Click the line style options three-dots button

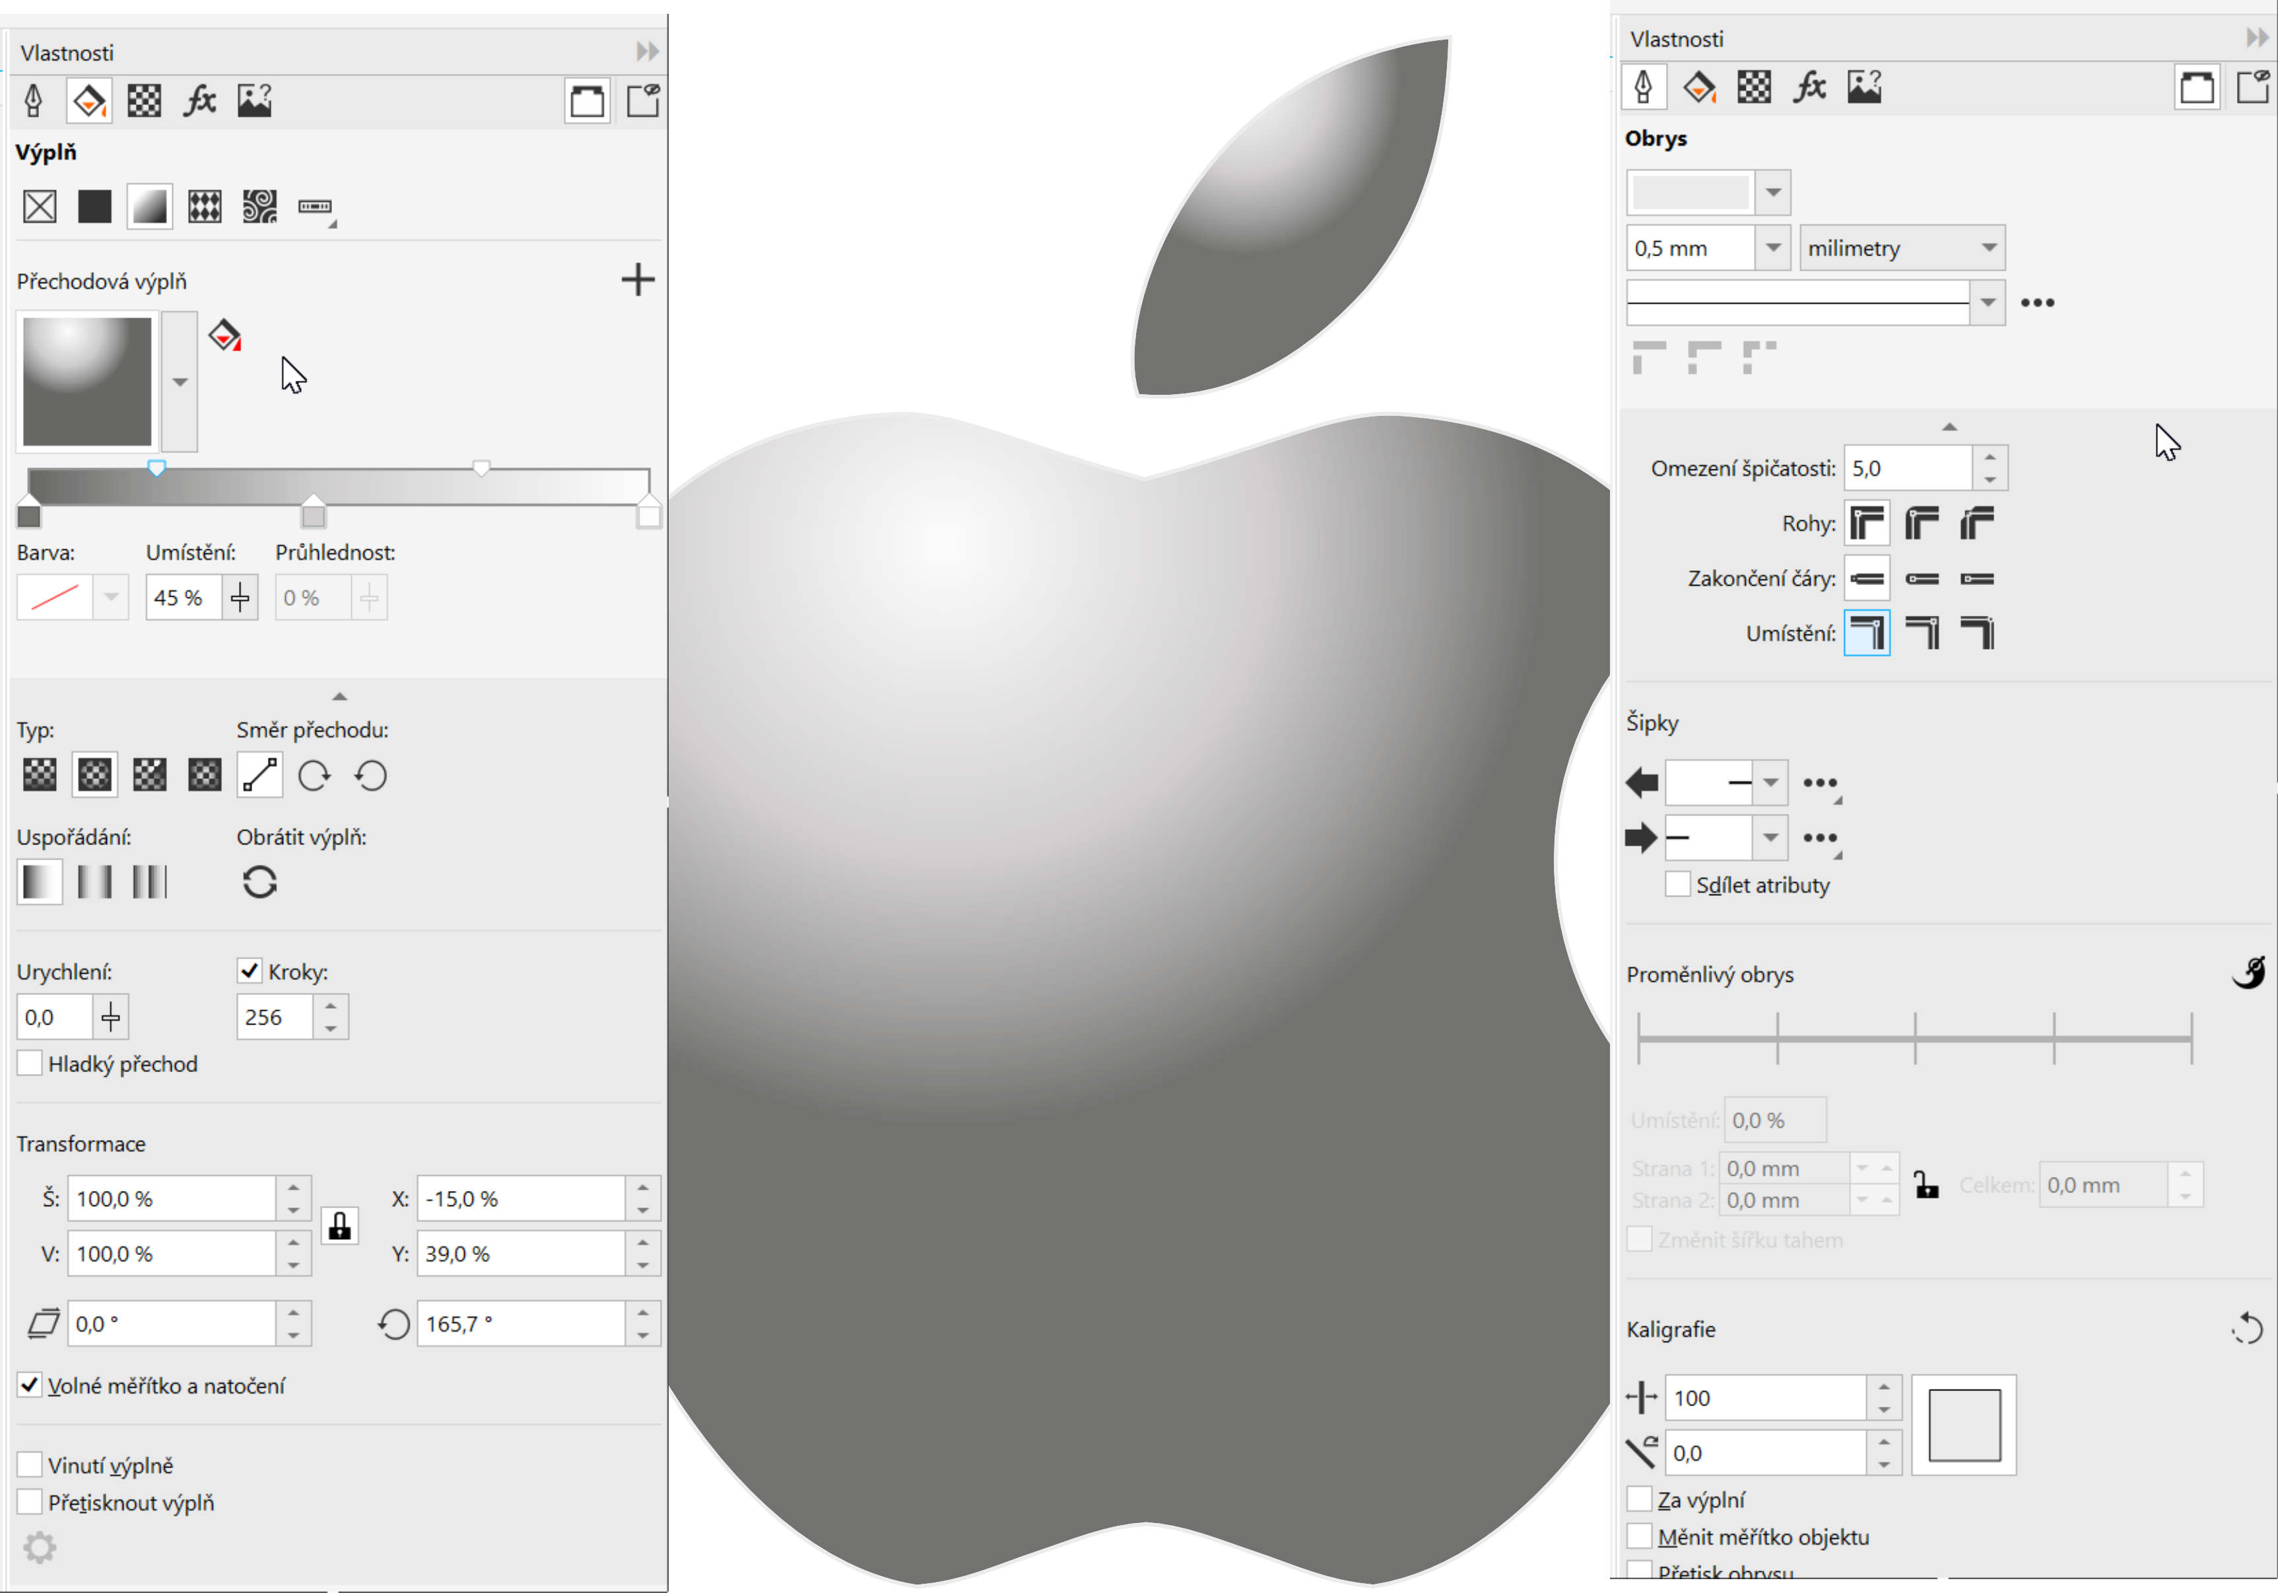pyautogui.click(x=2037, y=303)
